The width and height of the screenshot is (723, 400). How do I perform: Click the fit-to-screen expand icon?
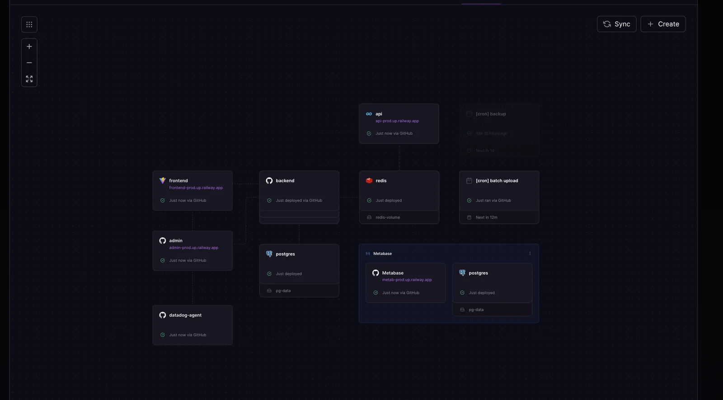click(x=29, y=79)
